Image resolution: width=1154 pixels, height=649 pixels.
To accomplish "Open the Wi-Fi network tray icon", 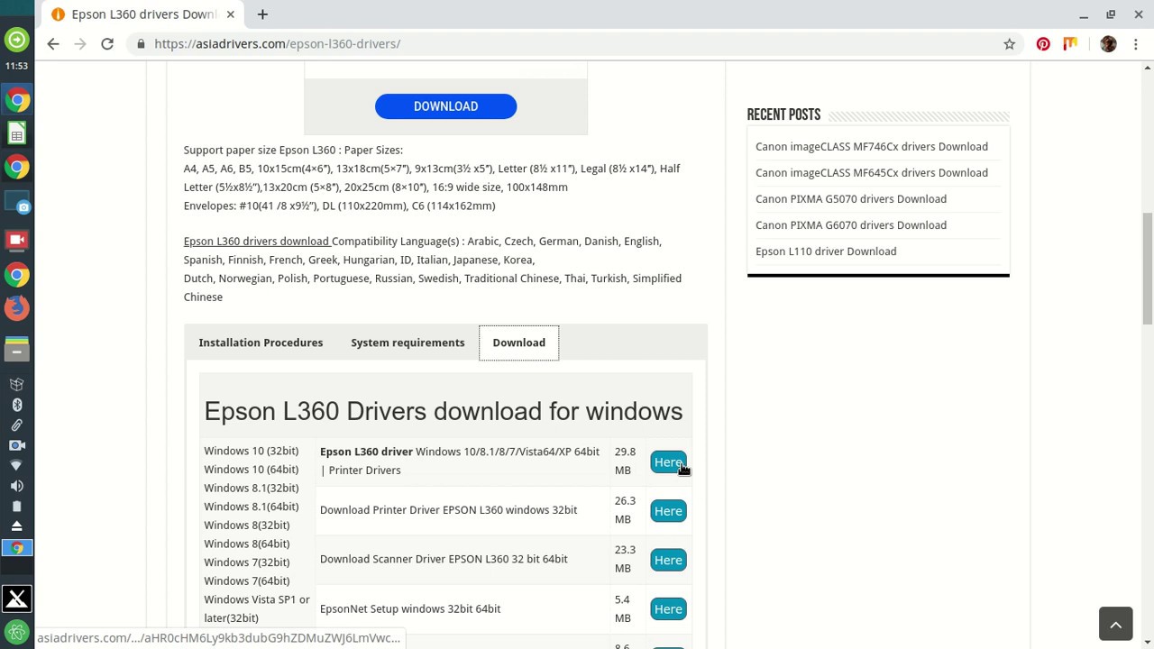I will [16, 465].
